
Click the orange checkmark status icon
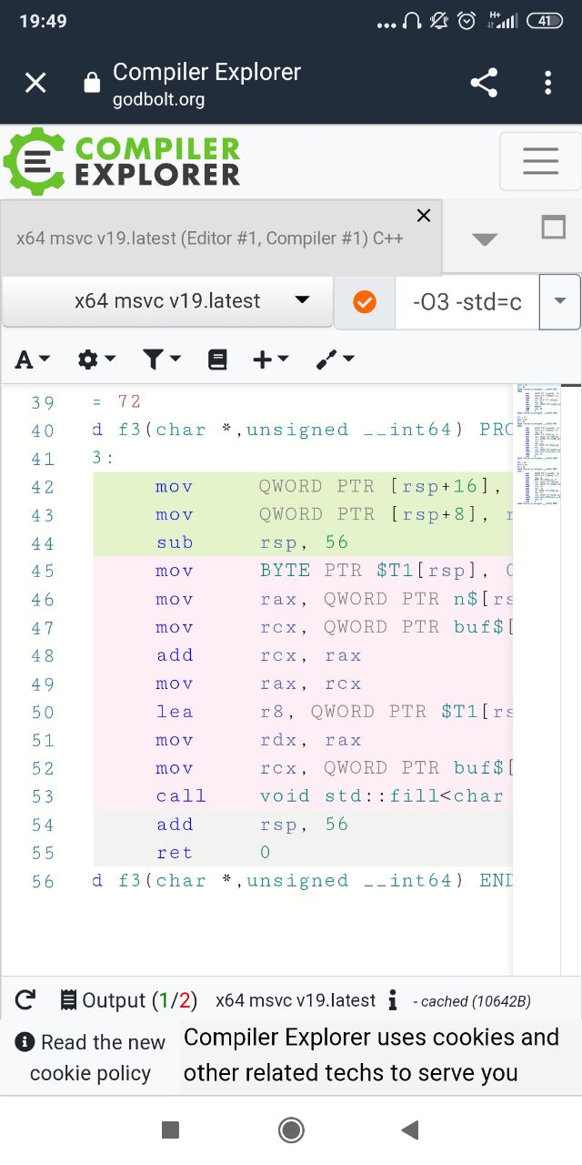click(x=365, y=301)
